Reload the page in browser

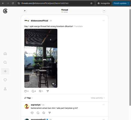[x=13, y=3]
